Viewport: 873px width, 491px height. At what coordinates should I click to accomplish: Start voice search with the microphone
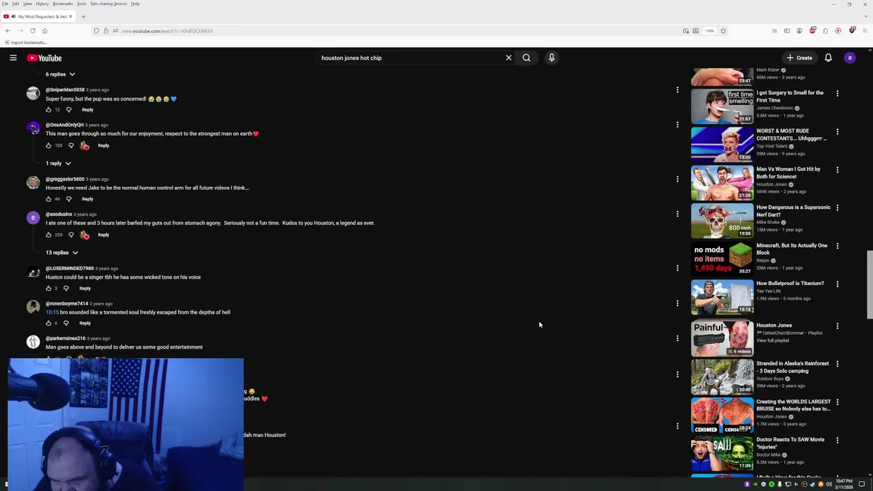pyautogui.click(x=552, y=58)
